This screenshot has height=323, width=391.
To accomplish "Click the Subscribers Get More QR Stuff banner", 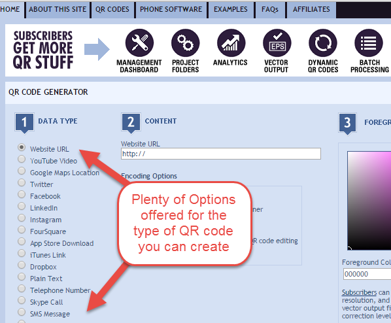I will 43,50.
